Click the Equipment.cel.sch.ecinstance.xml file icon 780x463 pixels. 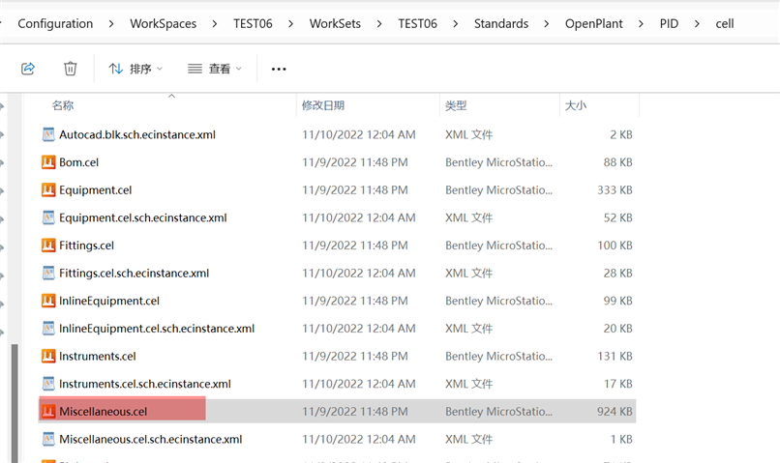click(x=48, y=217)
